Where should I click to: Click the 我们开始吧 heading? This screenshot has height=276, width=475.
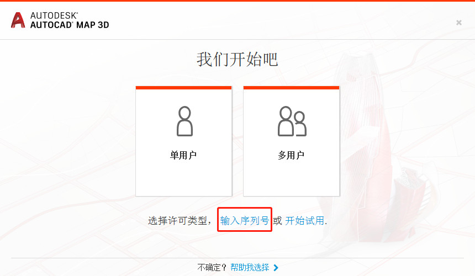pyautogui.click(x=237, y=59)
